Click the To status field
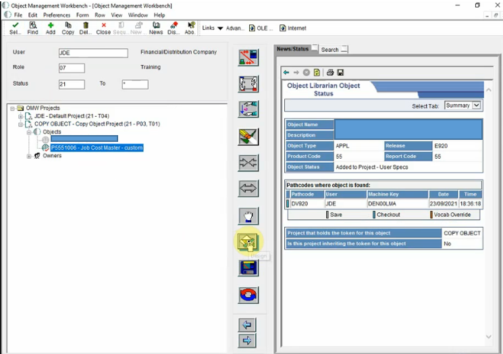 [x=135, y=84]
